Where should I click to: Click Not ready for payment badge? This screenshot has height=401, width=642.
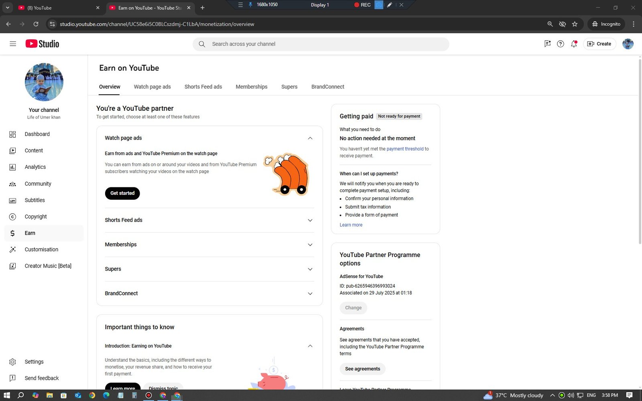pyautogui.click(x=399, y=116)
